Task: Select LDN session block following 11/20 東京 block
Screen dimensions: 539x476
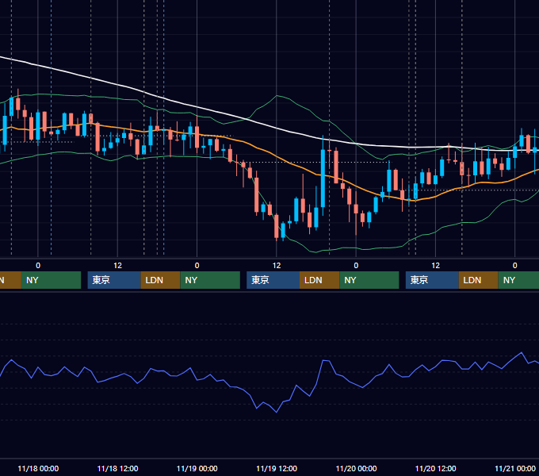Action: [x=479, y=280]
